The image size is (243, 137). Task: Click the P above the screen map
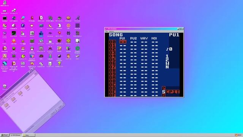[164, 88]
